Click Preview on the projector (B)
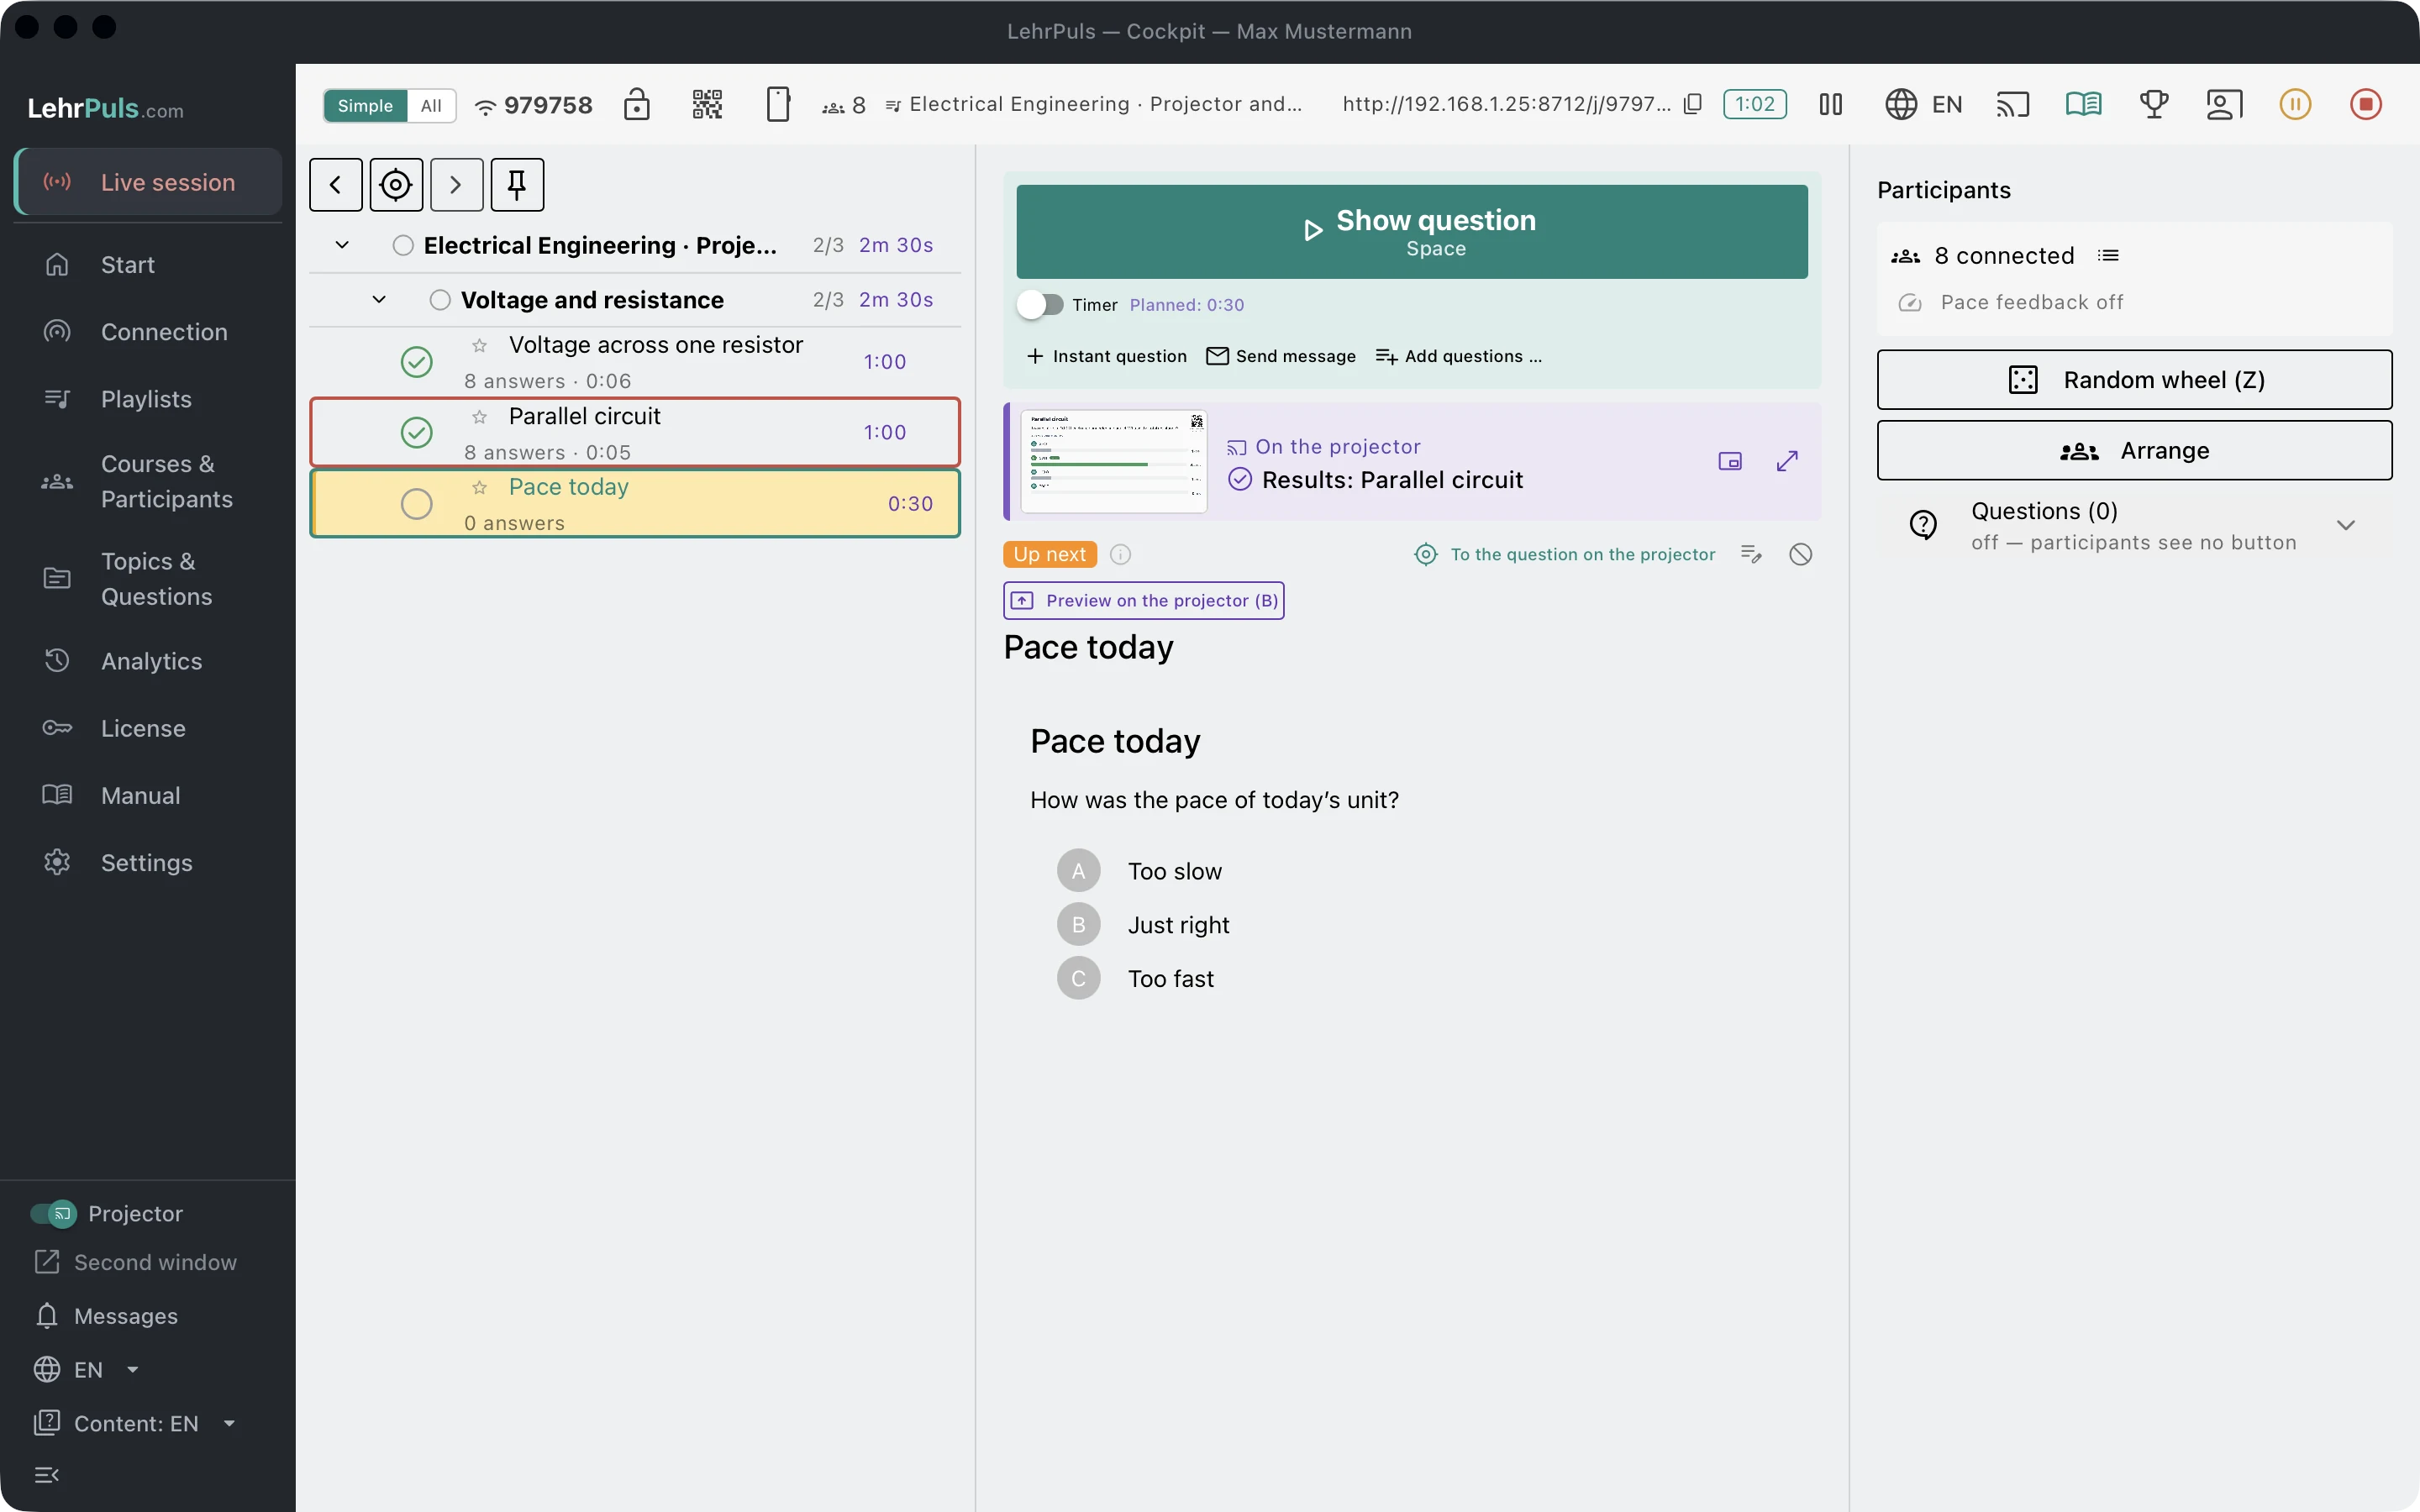This screenshot has width=2420, height=1512. pyautogui.click(x=1144, y=601)
